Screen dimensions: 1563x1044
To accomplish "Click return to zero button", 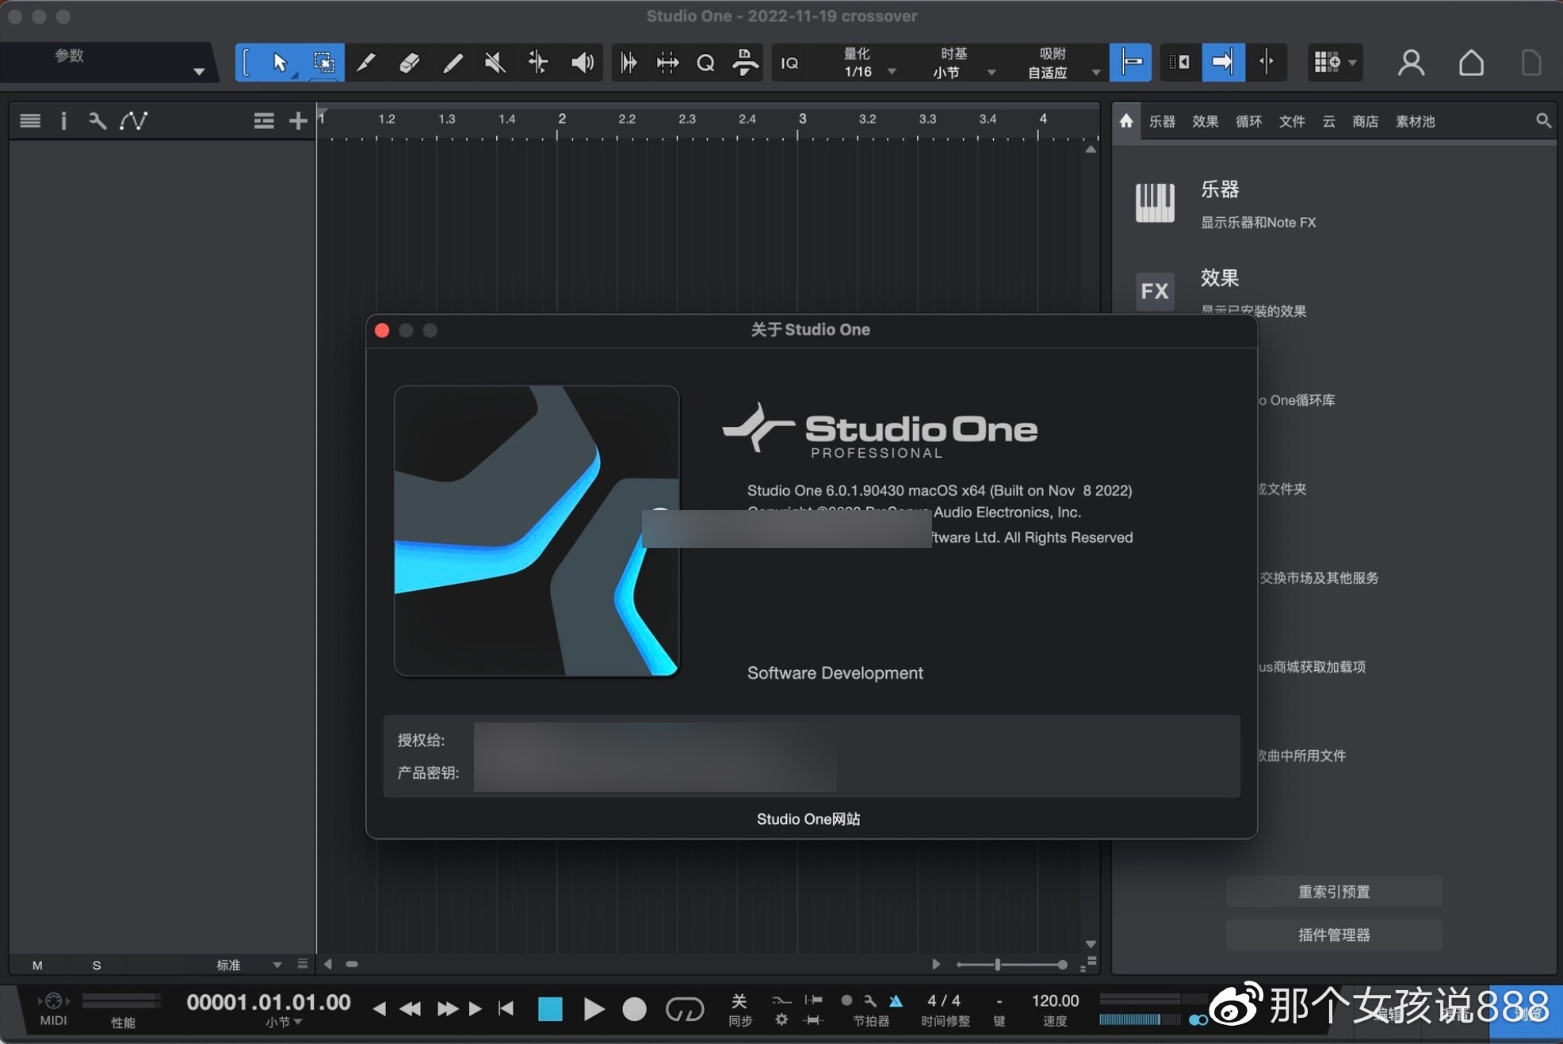I will (x=506, y=1008).
